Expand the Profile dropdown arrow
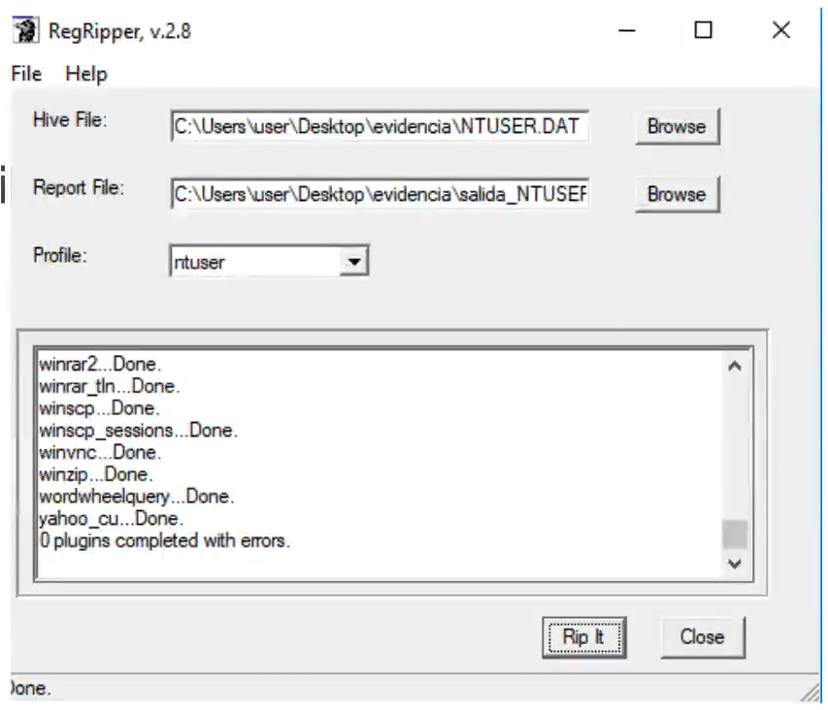The height and width of the screenshot is (710, 828). (354, 261)
